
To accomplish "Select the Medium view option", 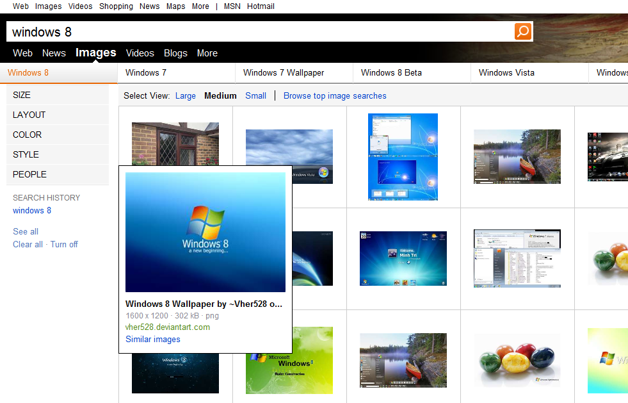I will [220, 96].
